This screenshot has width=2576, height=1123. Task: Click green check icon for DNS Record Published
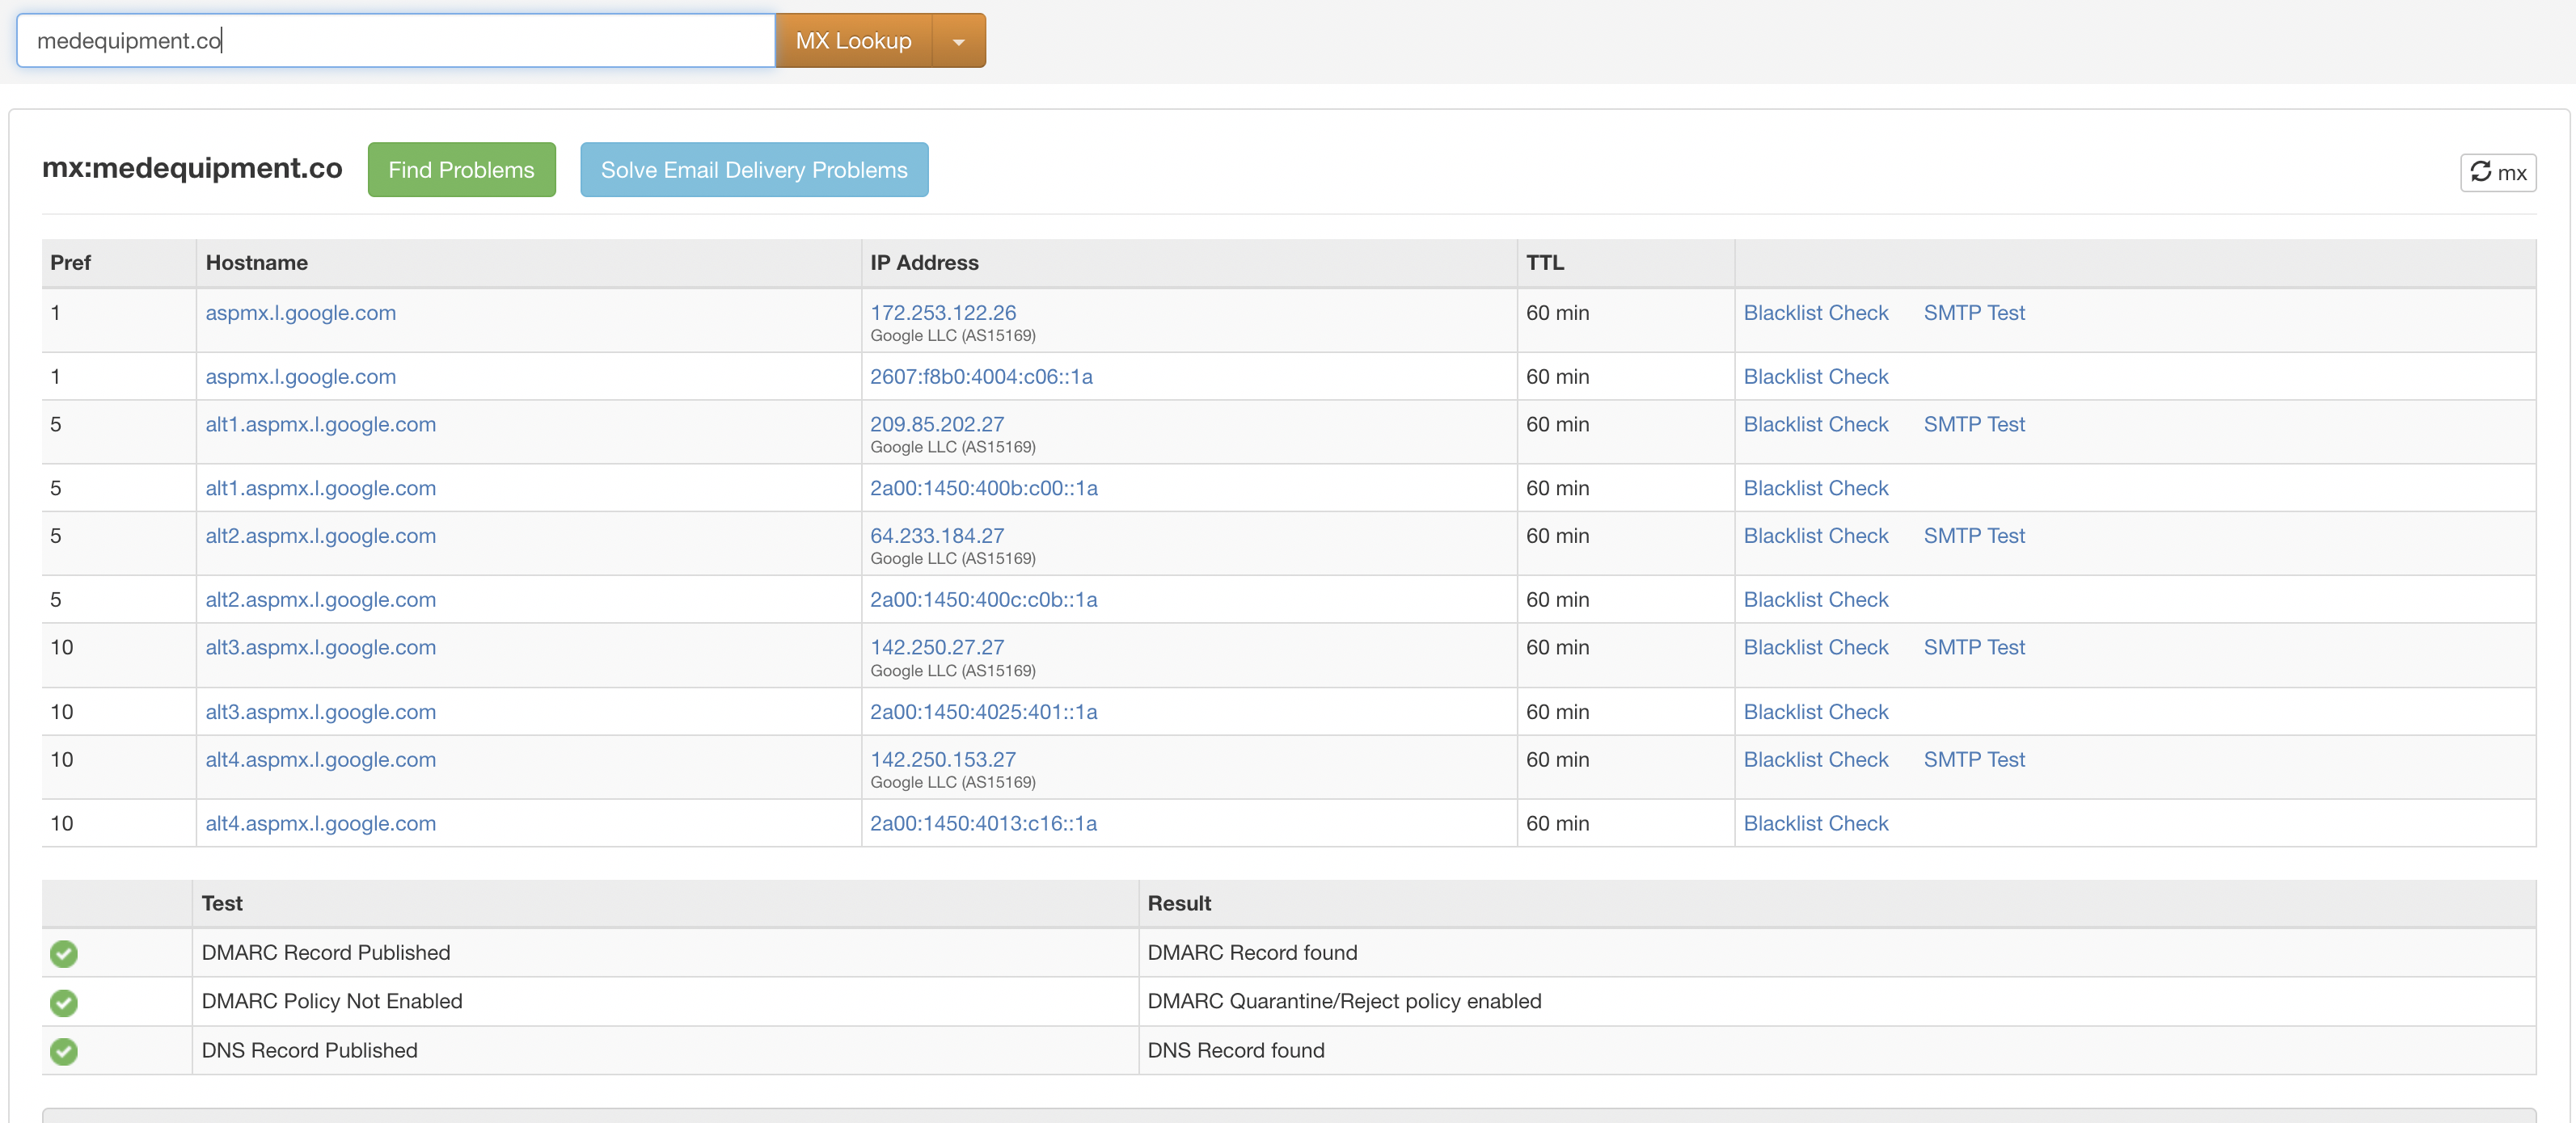pyautogui.click(x=64, y=1051)
